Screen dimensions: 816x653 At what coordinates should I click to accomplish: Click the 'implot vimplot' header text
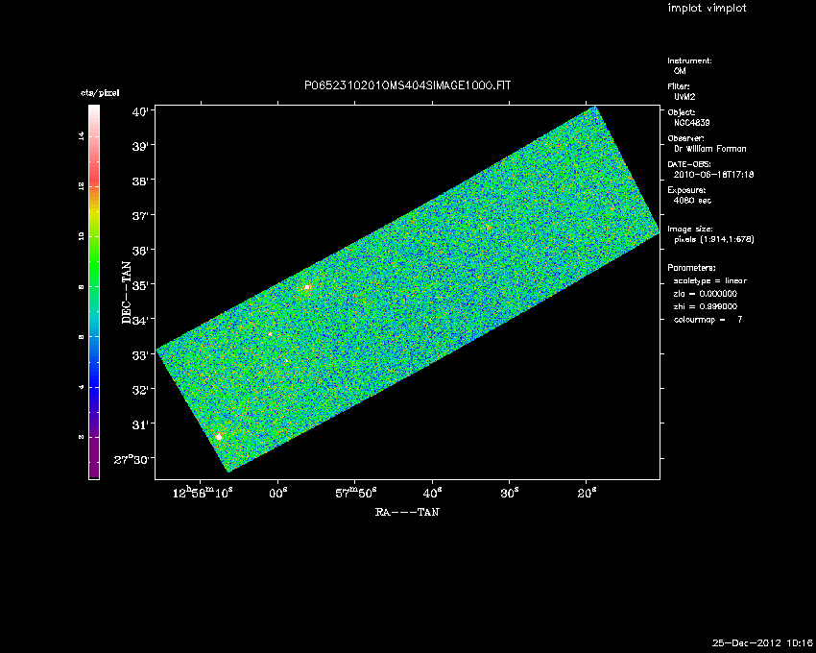tap(707, 8)
